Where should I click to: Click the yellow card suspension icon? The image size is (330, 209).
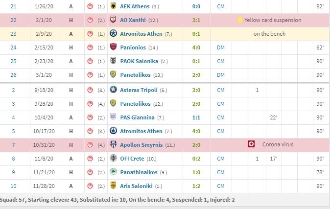(x=240, y=20)
